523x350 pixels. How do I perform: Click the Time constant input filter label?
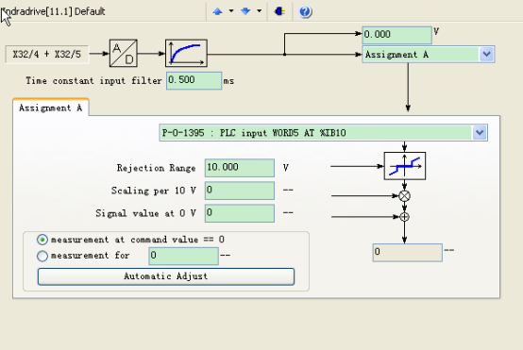(x=93, y=81)
